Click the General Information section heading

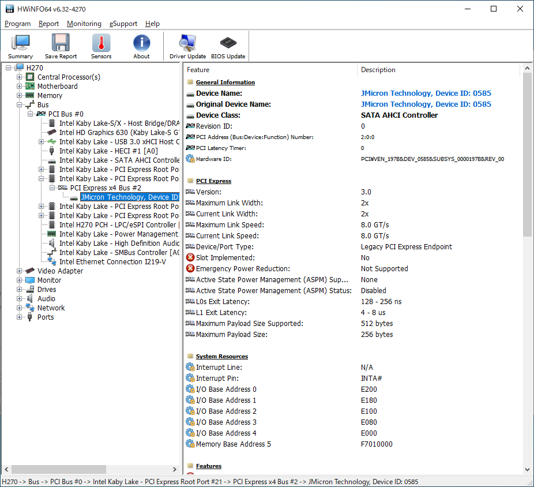point(225,82)
